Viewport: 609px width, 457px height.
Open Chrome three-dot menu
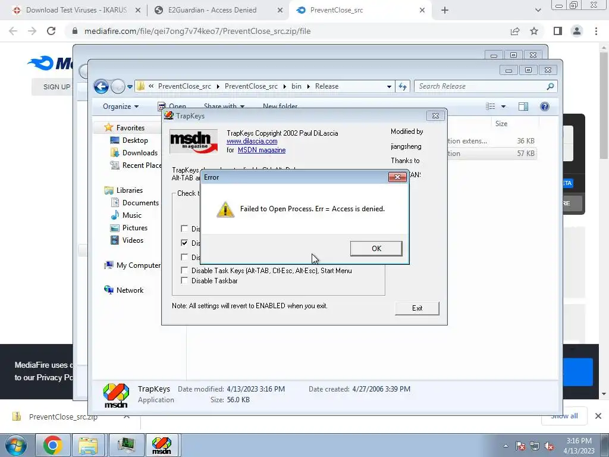point(596,31)
